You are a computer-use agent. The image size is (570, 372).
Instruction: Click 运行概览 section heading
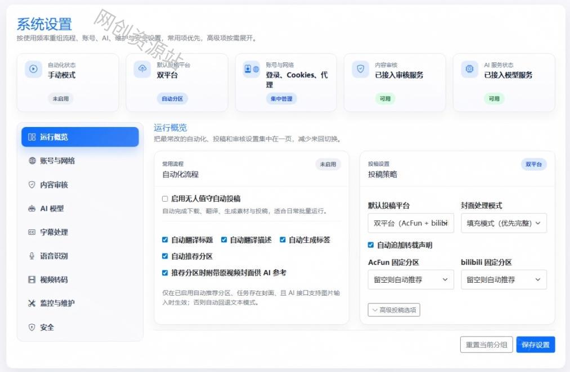[x=170, y=128]
